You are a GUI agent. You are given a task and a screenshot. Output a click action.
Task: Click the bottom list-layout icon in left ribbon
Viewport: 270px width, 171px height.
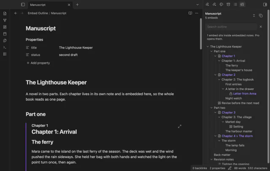5,54
